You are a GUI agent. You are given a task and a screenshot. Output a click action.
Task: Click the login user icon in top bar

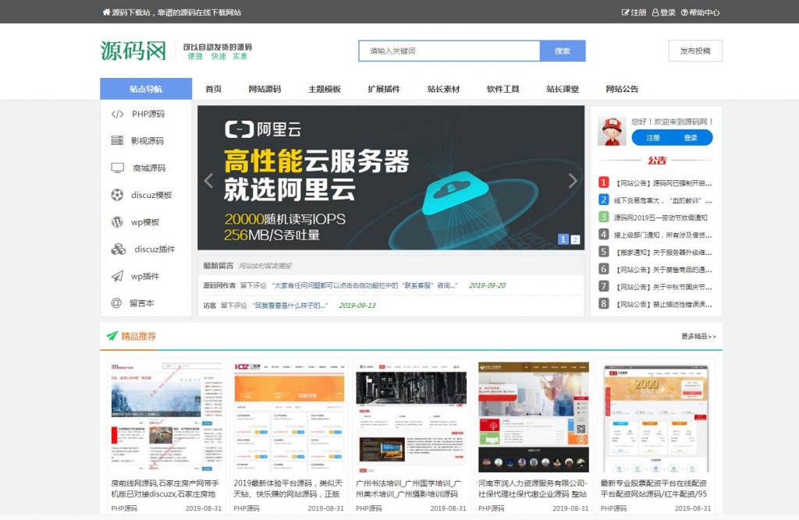(x=655, y=12)
